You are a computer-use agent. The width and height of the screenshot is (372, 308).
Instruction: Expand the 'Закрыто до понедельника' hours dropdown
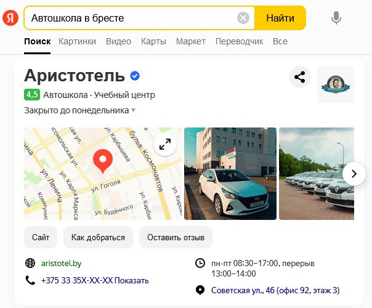(x=79, y=110)
